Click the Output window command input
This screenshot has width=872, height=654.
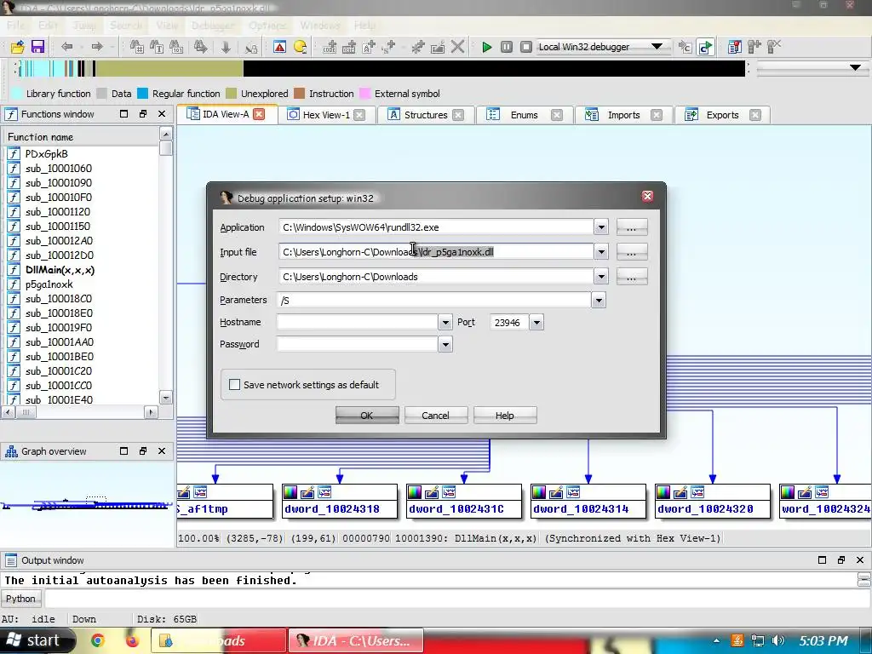456,599
